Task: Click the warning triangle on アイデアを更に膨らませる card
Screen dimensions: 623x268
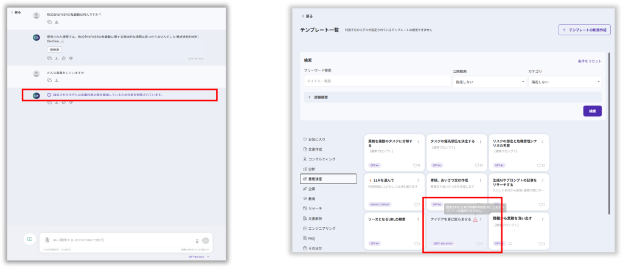Action: coord(475,219)
